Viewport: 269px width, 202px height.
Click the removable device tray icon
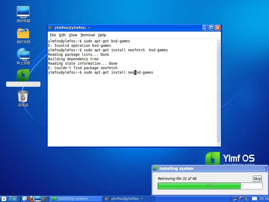tap(241, 199)
